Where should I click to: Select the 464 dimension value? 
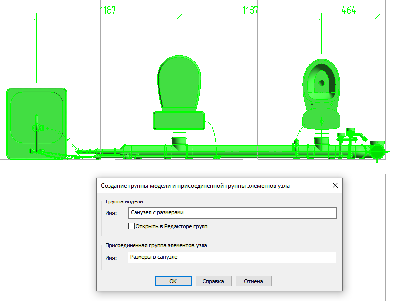(x=349, y=10)
